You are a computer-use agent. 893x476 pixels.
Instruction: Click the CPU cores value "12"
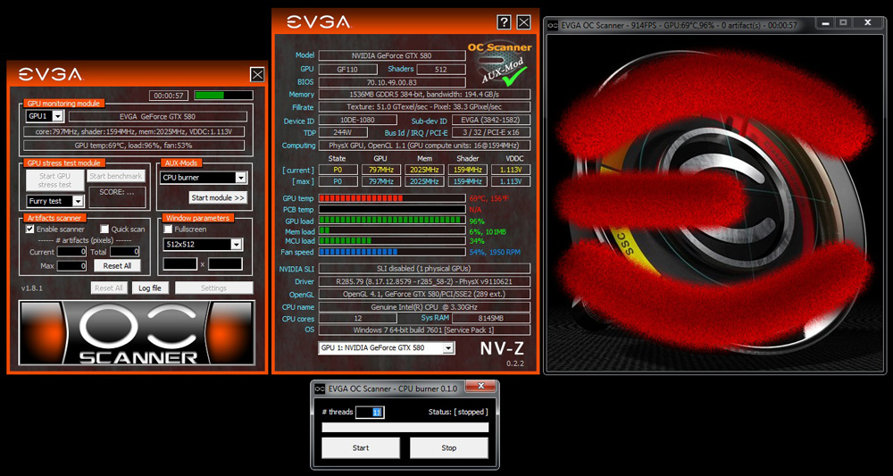(358, 318)
